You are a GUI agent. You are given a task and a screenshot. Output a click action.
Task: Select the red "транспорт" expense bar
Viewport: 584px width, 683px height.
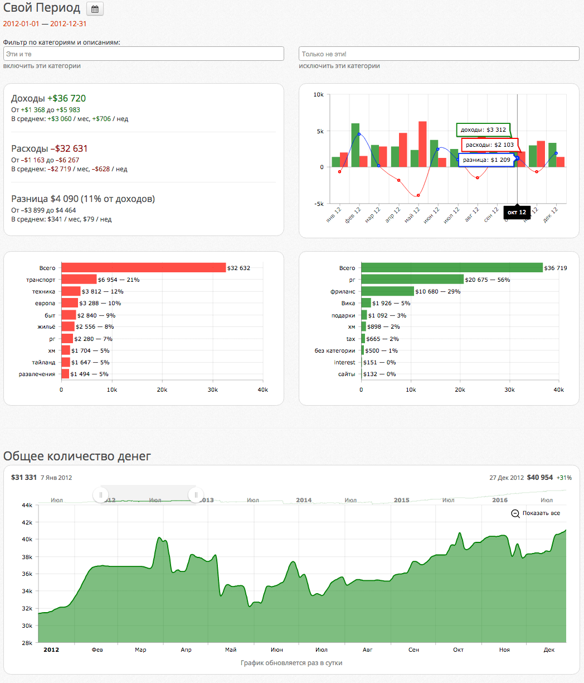click(79, 280)
